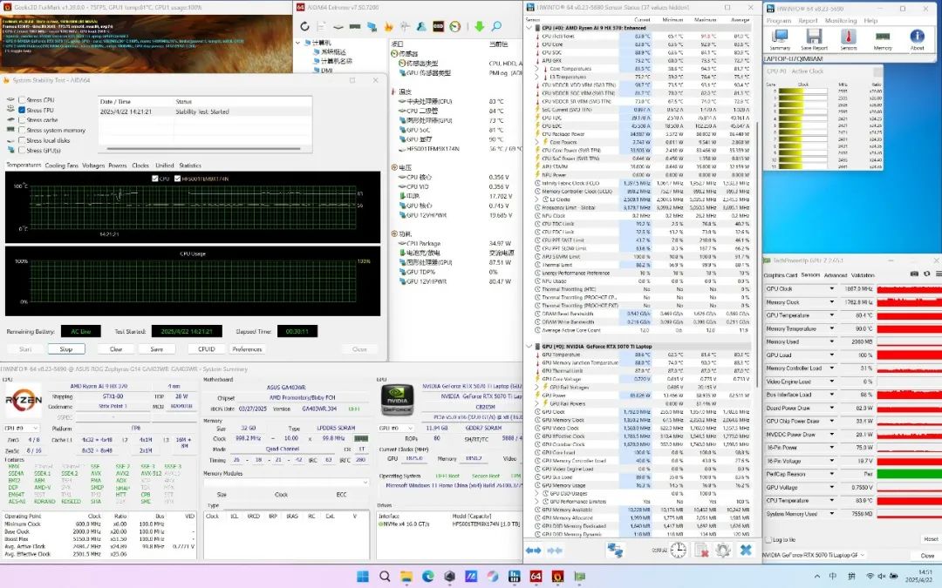Click the user profile icon in AIDA64 toolbar
The height and width of the screenshot is (588, 942).
point(422,26)
